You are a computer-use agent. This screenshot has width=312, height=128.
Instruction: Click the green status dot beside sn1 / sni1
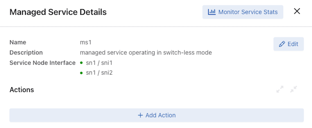(x=81, y=63)
